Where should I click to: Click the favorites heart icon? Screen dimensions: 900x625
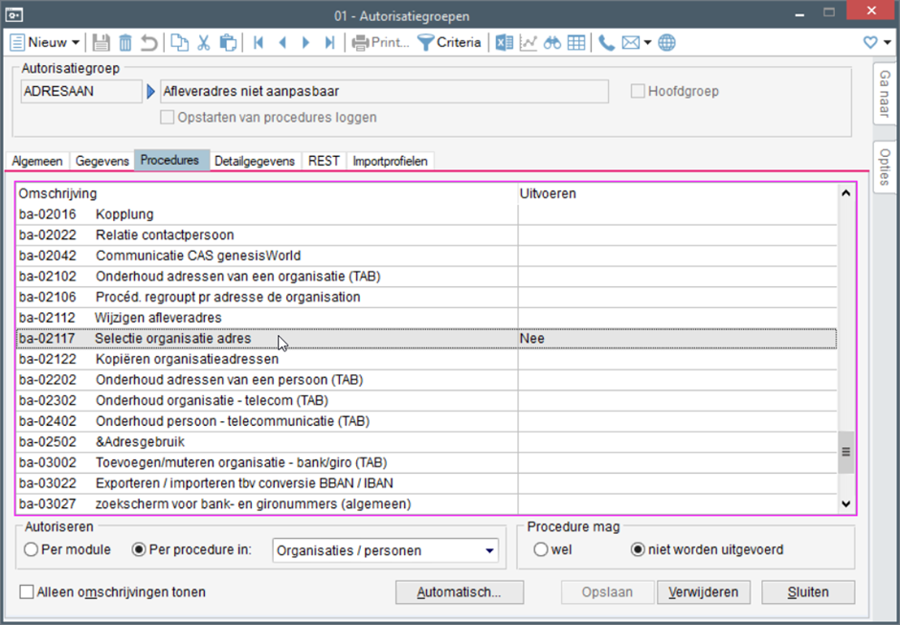coord(870,42)
